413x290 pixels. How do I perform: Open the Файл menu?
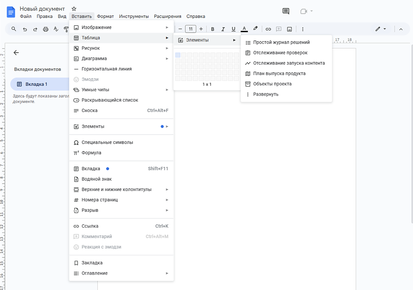tap(26, 16)
